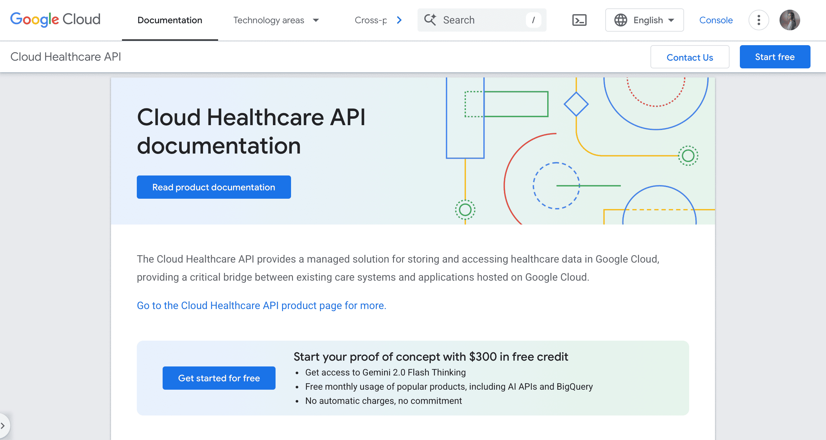The image size is (826, 440).
Task: Click the Google Cloud logo
Action: click(55, 20)
